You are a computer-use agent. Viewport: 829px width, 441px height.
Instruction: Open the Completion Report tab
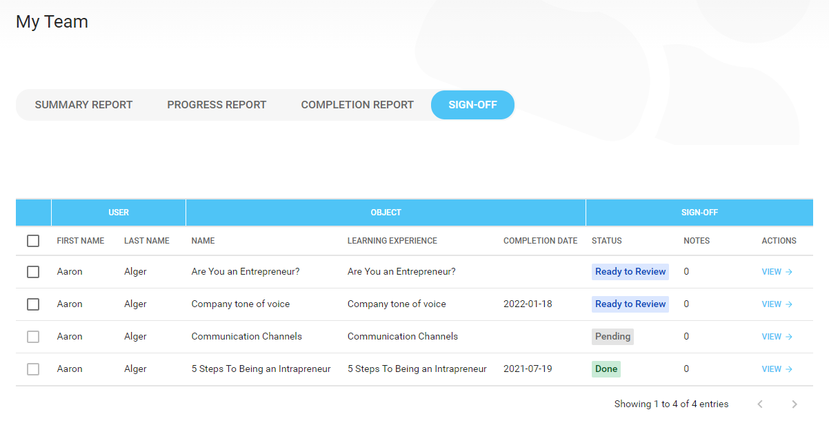(357, 104)
